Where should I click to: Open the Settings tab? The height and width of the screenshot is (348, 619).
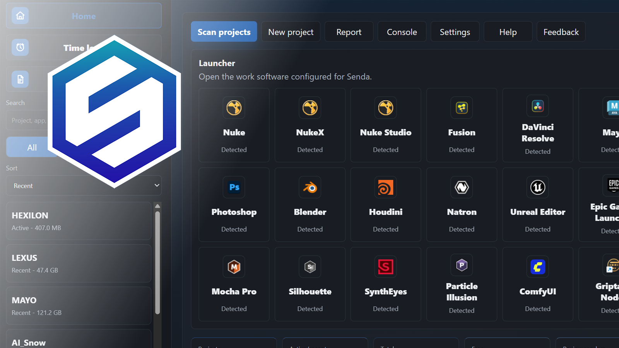point(455,32)
